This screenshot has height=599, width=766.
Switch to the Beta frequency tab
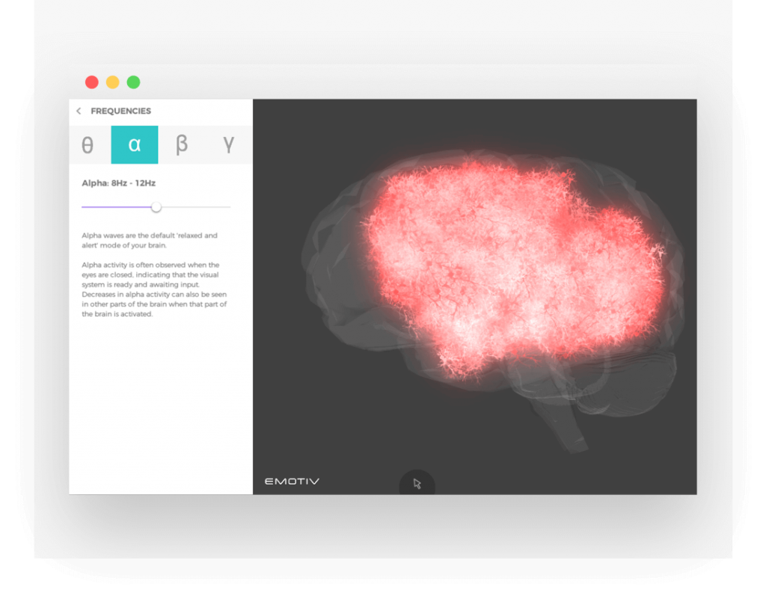pyautogui.click(x=181, y=144)
